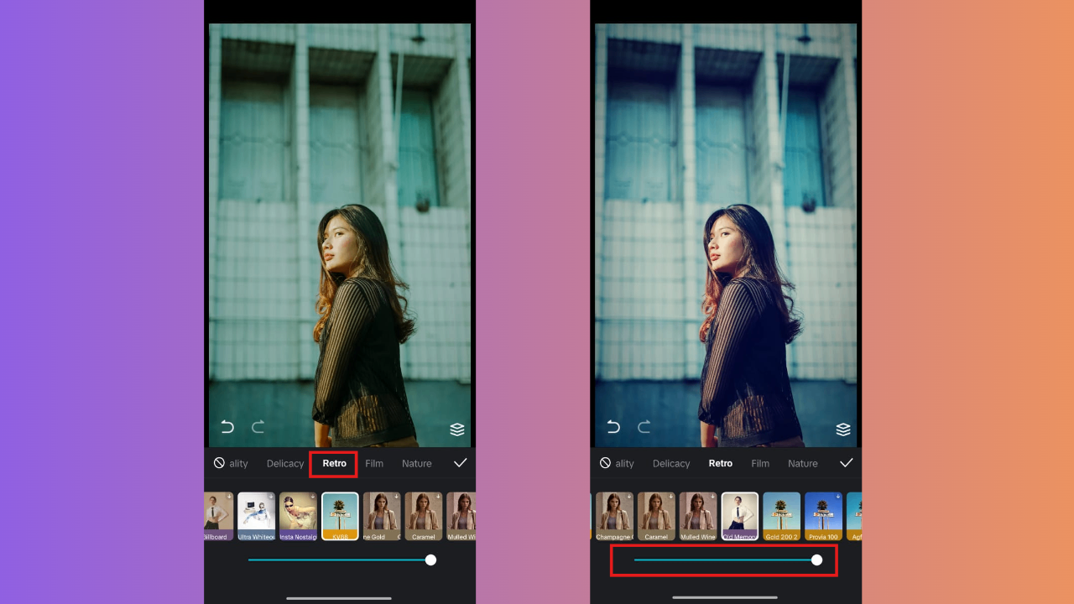Select the Retro tab on the right phone

720,464
